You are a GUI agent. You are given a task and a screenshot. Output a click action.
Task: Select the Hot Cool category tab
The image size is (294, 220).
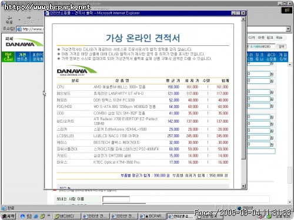[8, 57]
